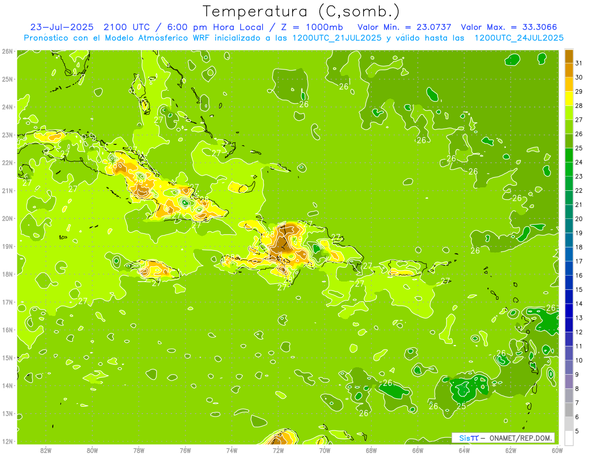Click the "19N" latitude axis label
Screen dimensions: 592x457
pos(7,246)
